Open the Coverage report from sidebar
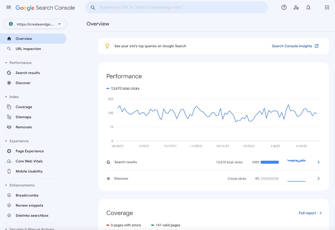The width and height of the screenshot is (335, 230). pos(24,107)
